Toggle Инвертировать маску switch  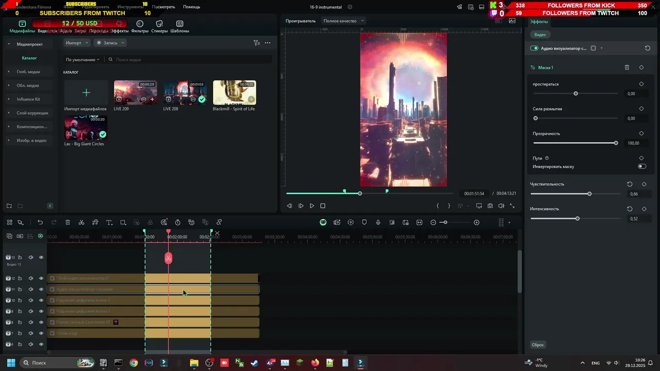[x=642, y=166]
